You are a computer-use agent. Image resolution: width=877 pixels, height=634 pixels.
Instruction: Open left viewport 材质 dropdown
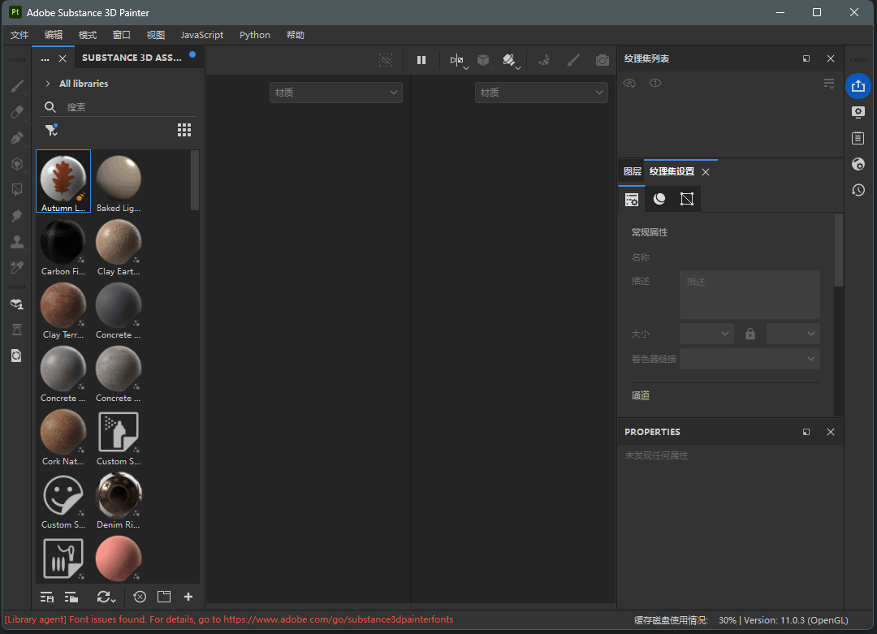[335, 93]
